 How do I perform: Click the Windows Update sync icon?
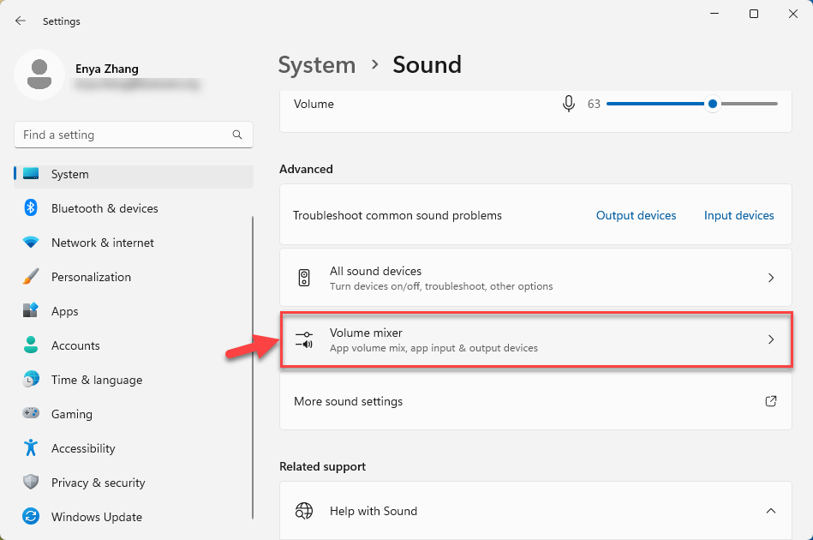pos(31,517)
